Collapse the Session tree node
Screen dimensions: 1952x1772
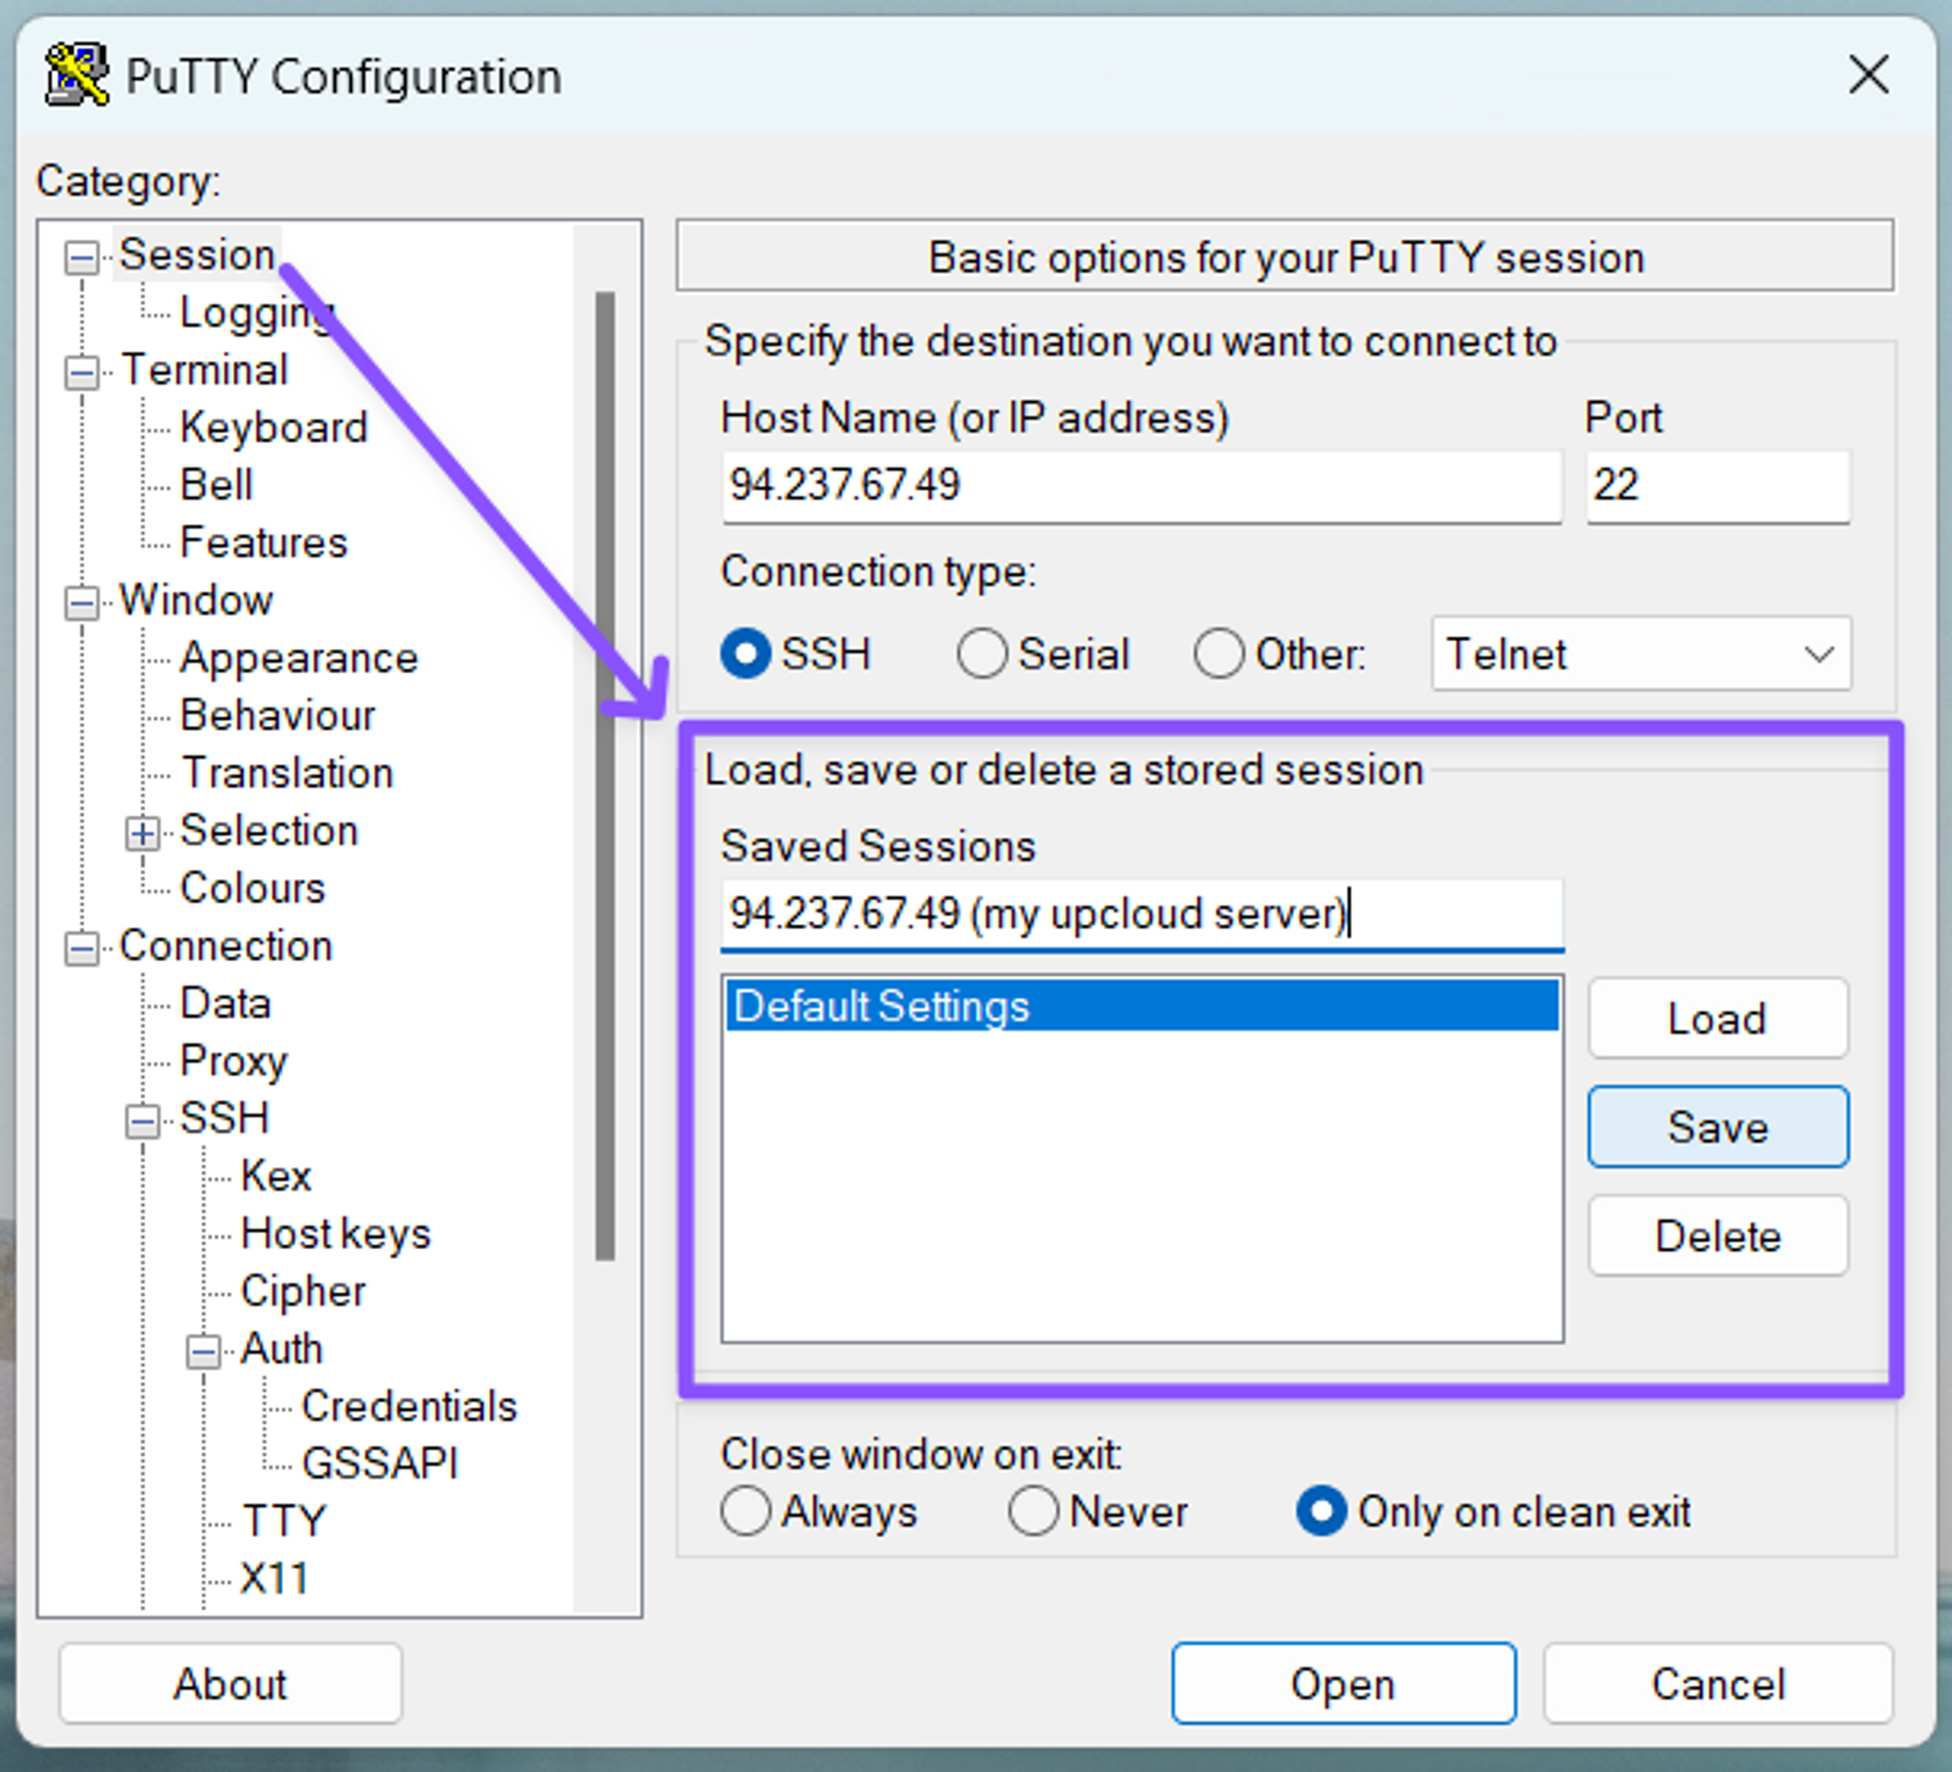point(82,259)
